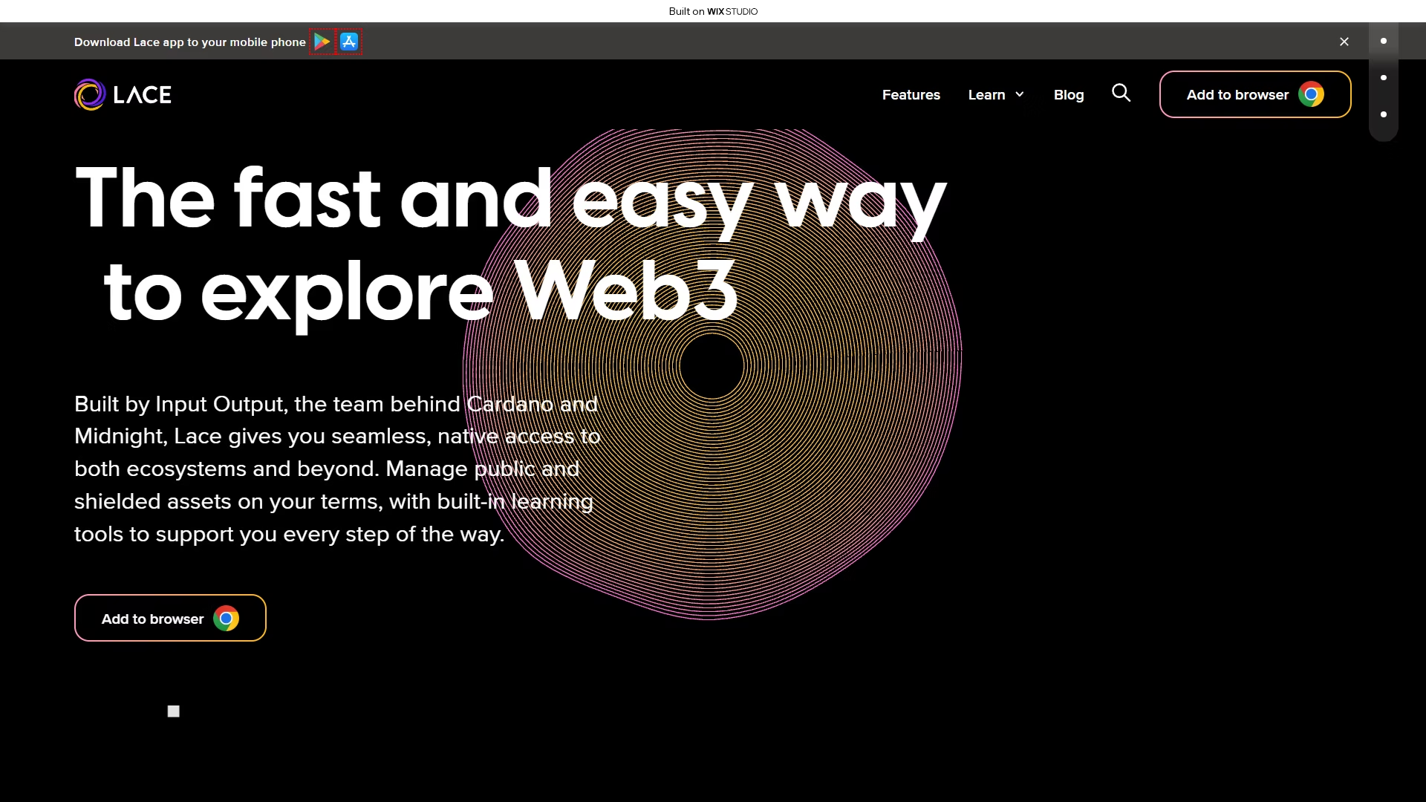Open the Blog menu item

pyautogui.click(x=1069, y=95)
